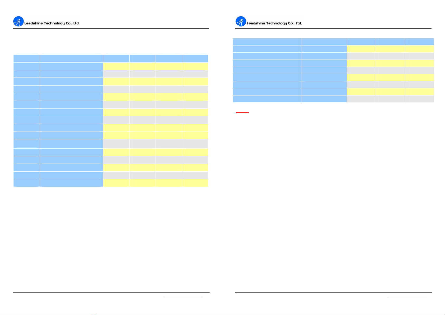
Task: Click last header cell of right page table
Action: coord(421,42)
